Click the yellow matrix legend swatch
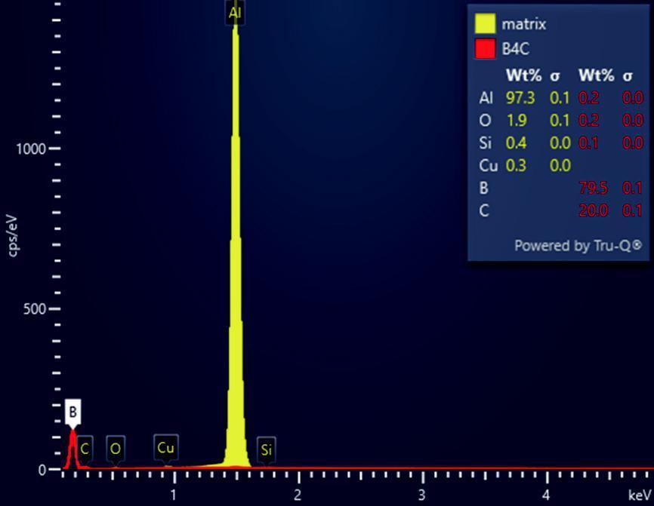The image size is (654, 506). (x=485, y=23)
